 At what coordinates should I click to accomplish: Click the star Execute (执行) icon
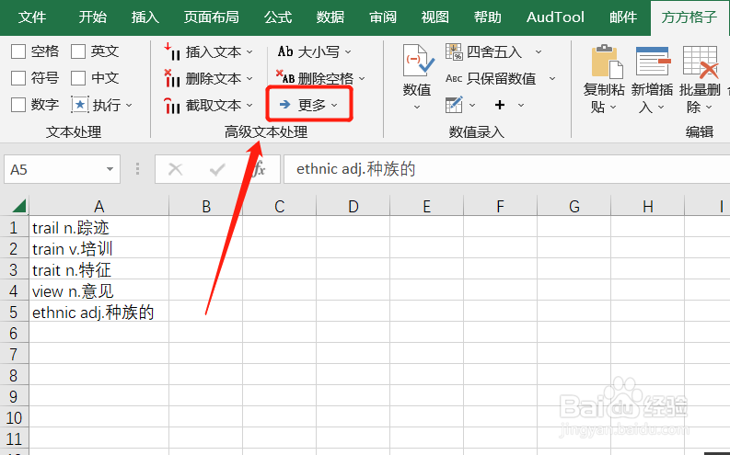(x=79, y=105)
